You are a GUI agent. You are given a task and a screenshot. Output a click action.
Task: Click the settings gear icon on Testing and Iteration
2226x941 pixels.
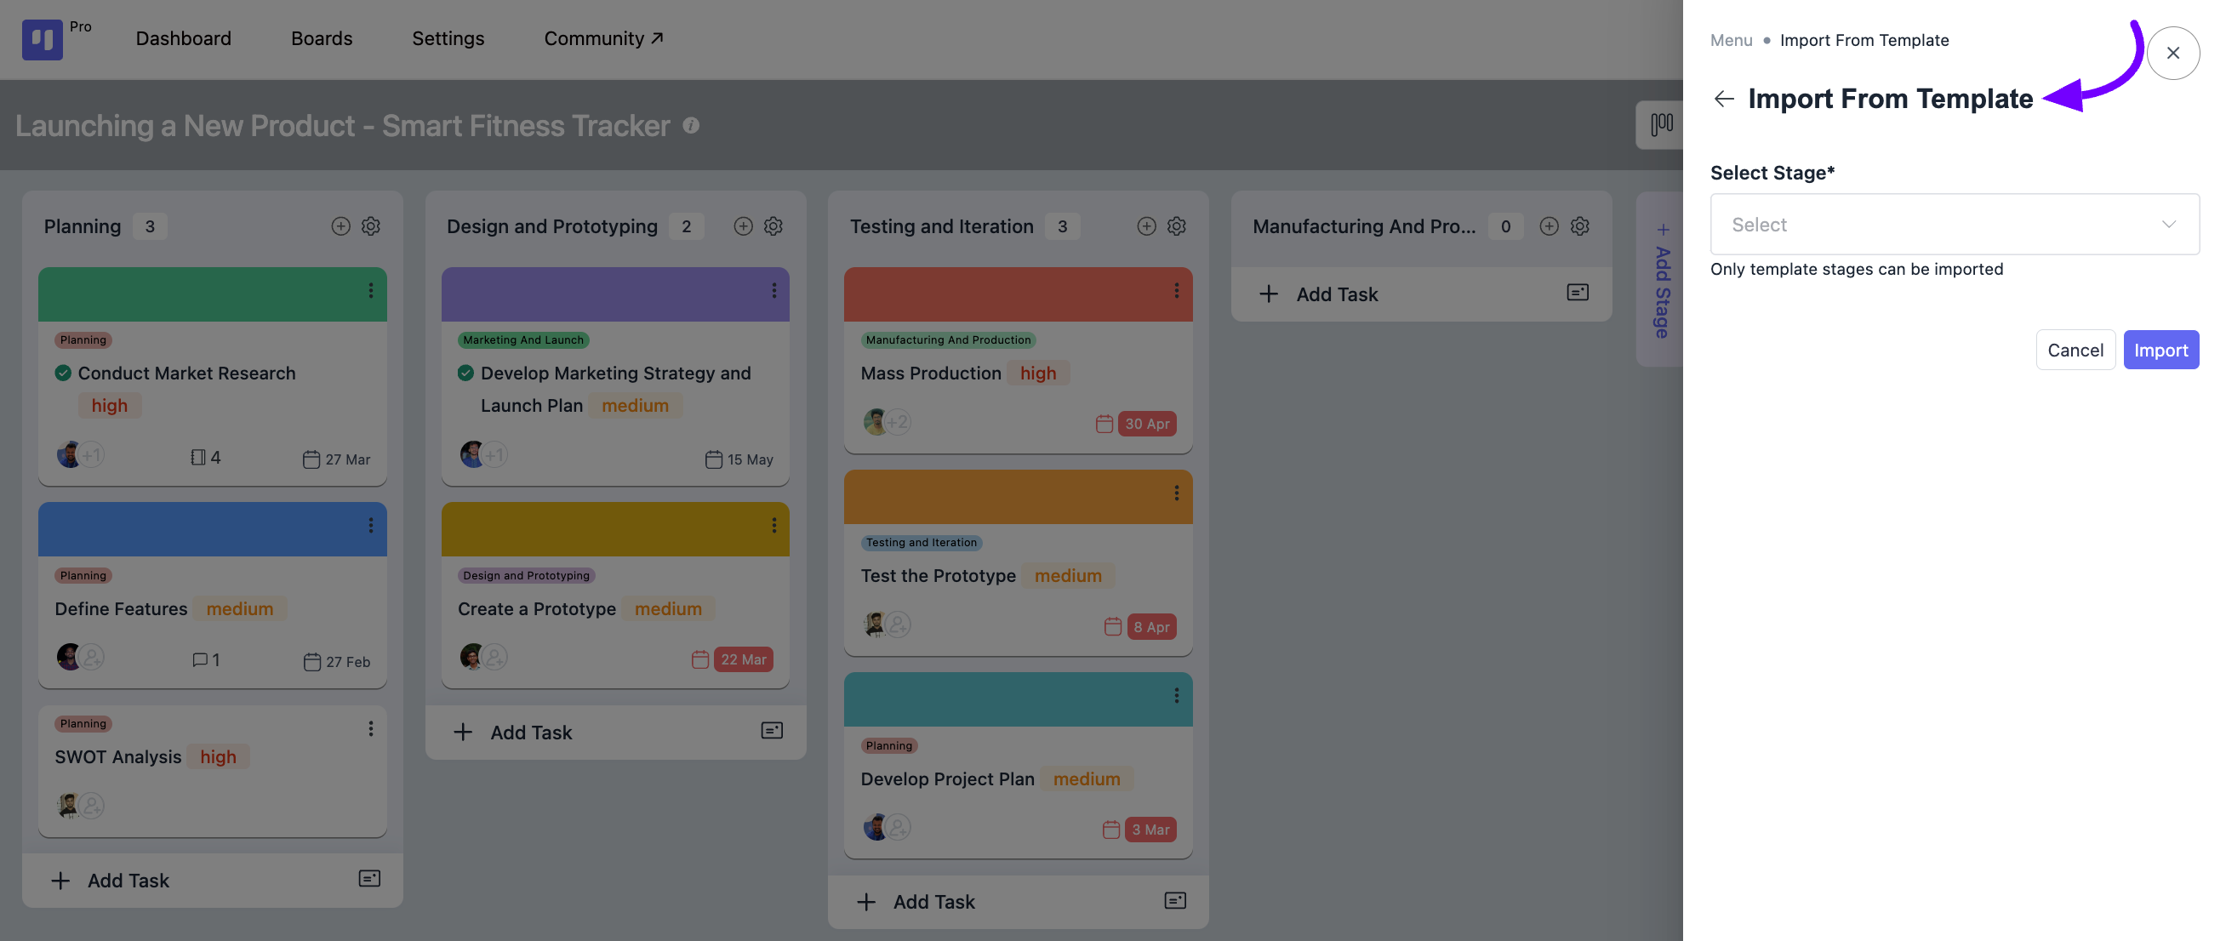[x=1177, y=225]
